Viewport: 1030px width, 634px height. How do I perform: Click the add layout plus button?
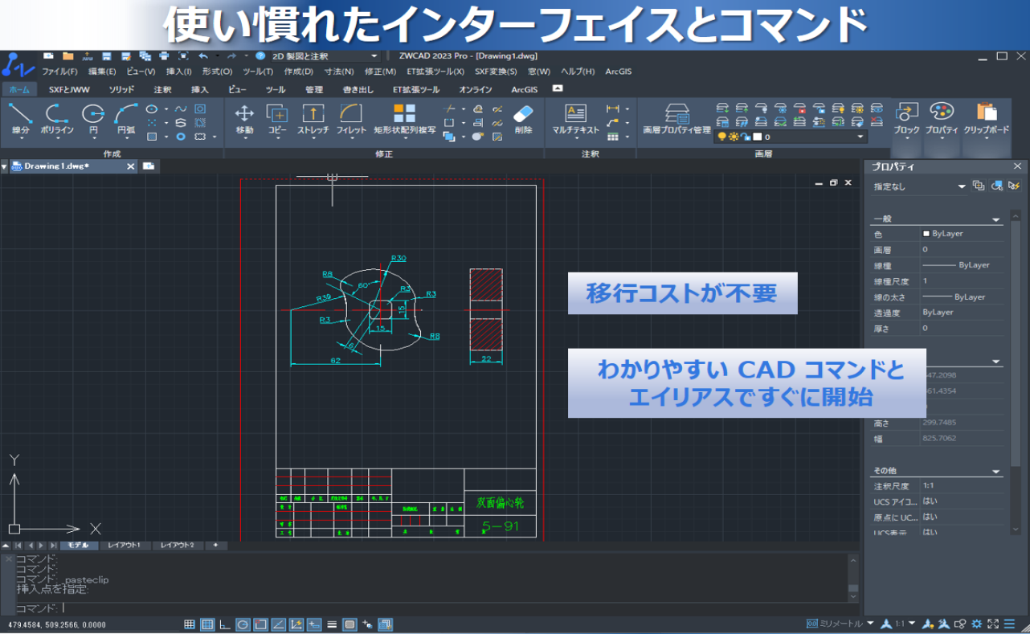(215, 546)
